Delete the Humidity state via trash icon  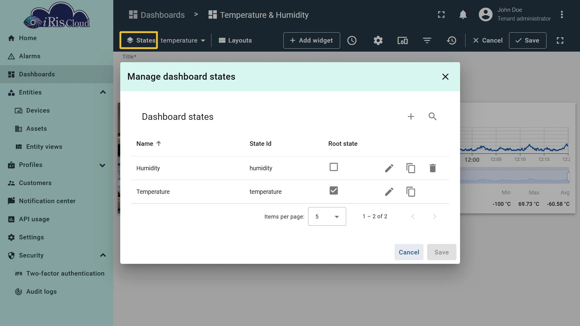click(433, 168)
